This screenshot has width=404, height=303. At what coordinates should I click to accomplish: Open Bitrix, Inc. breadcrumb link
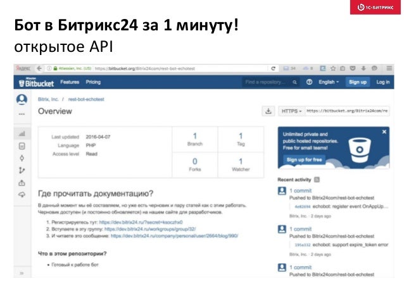(48, 99)
